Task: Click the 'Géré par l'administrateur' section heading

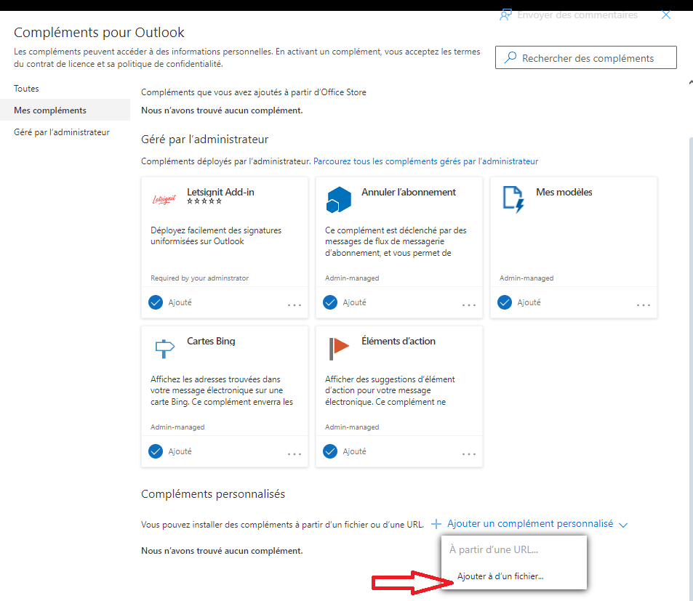Action: pyautogui.click(x=204, y=140)
